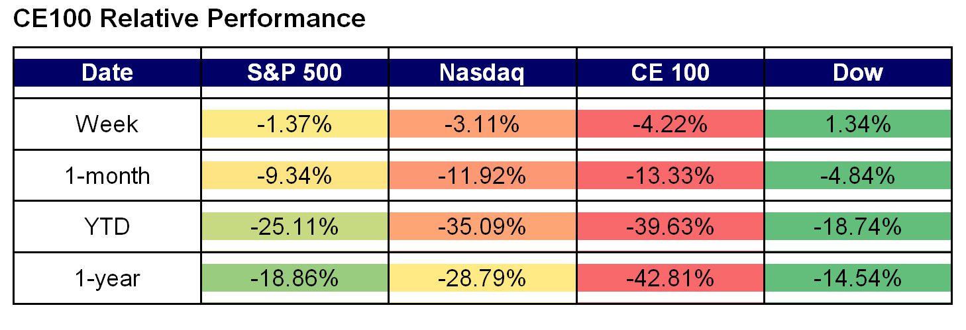This screenshot has width=966, height=330.
Task: Click the 1-year row label
Action: pyautogui.click(x=107, y=278)
